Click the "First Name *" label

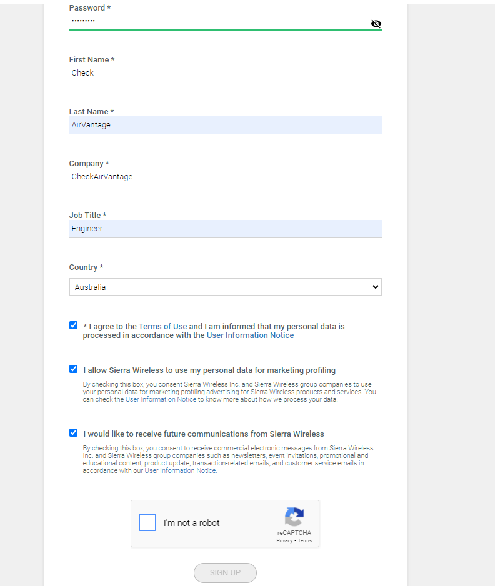pyautogui.click(x=92, y=60)
